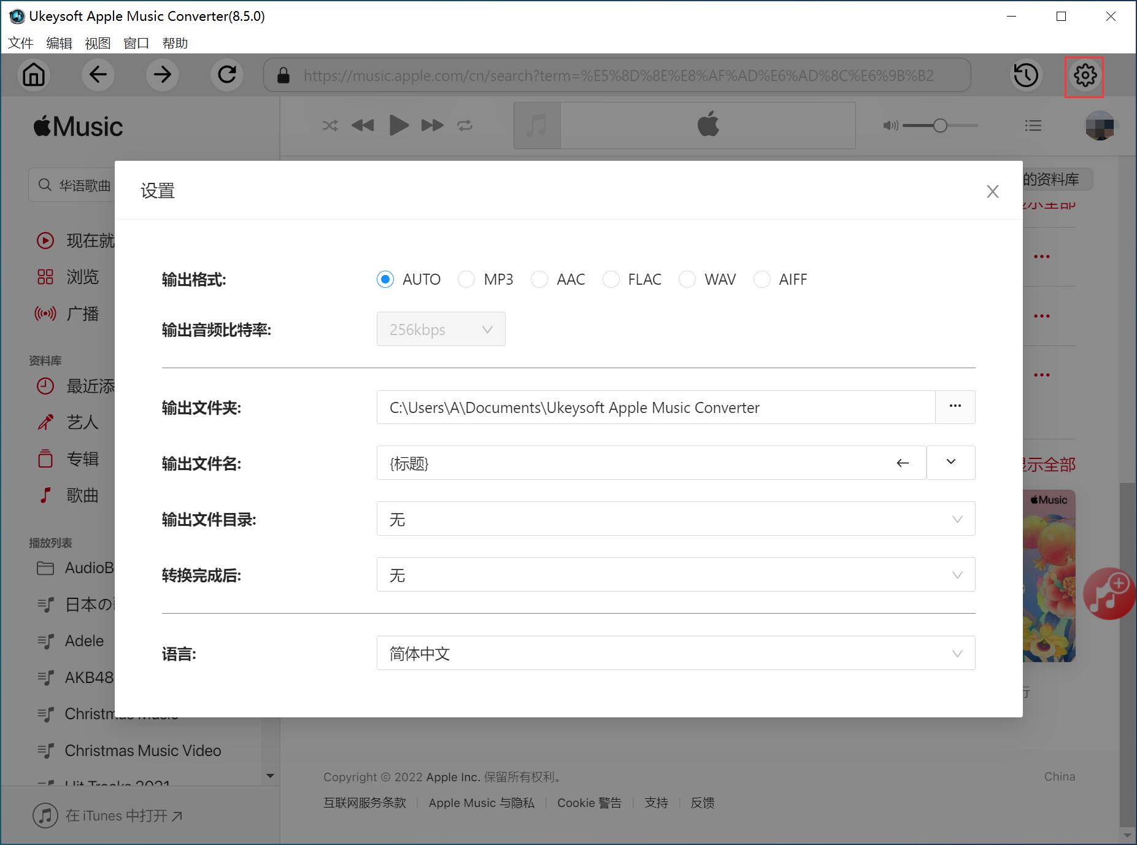The width and height of the screenshot is (1137, 845).
Task: Open the 窗口 menu
Action: point(136,44)
